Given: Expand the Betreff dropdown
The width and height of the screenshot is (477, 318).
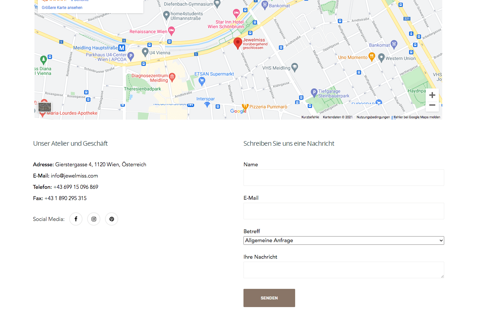Looking at the screenshot, I should [x=344, y=240].
